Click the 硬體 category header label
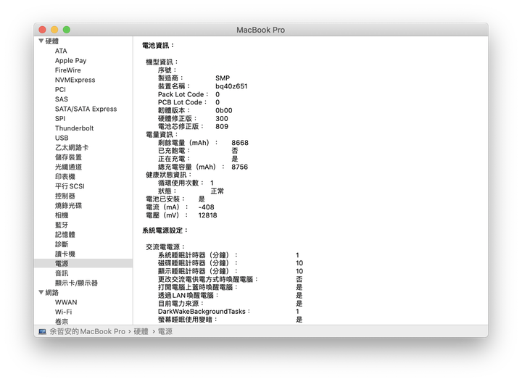 click(x=52, y=41)
